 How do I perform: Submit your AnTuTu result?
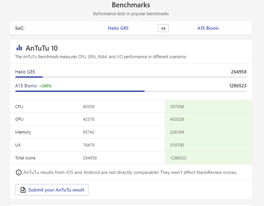(x=52, y=190)
